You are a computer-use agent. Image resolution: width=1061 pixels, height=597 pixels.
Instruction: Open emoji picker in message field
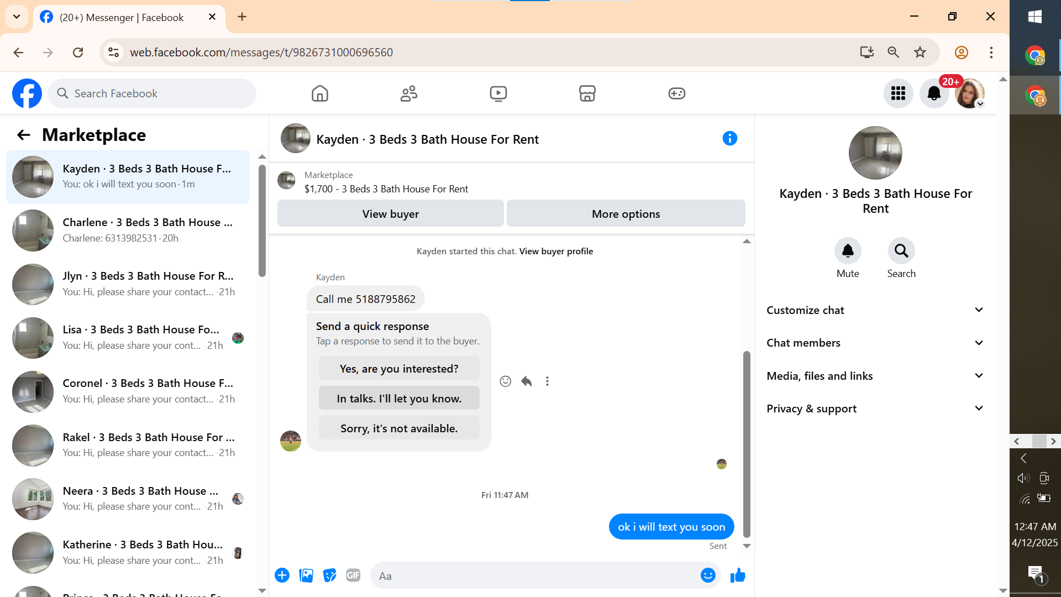708,575
